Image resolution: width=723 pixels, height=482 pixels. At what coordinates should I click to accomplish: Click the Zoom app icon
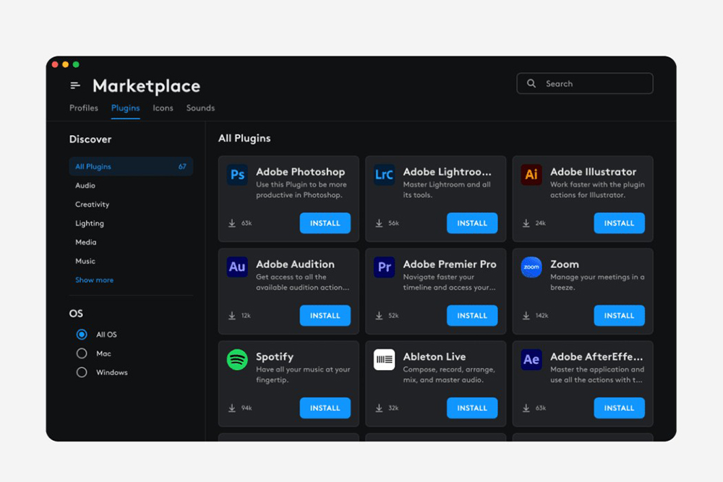coord(531,267)
